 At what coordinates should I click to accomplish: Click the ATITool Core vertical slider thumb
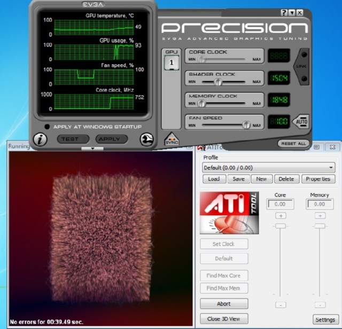pyautogui.click(x=281, y=226)
